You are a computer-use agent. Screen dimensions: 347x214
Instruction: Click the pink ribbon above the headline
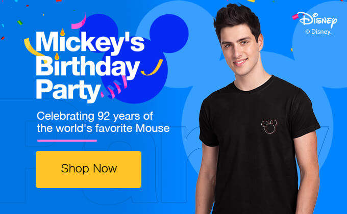pos(79,22)
